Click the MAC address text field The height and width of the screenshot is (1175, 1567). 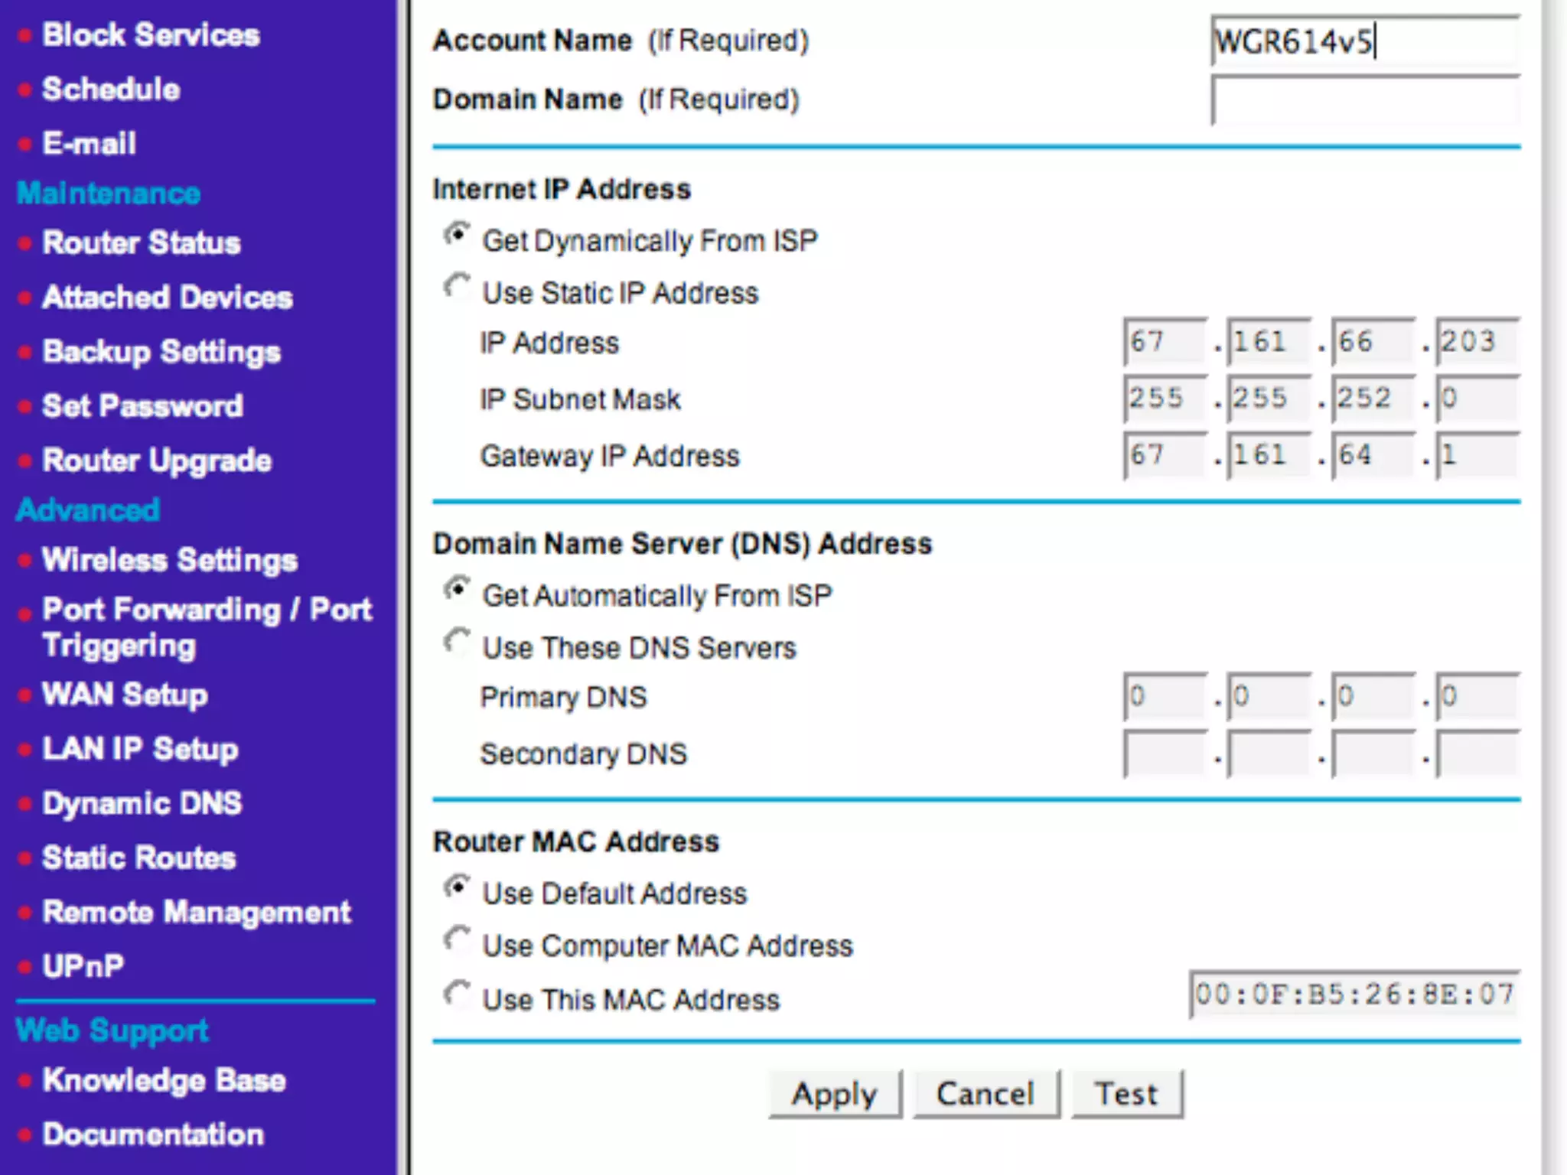1354,994
